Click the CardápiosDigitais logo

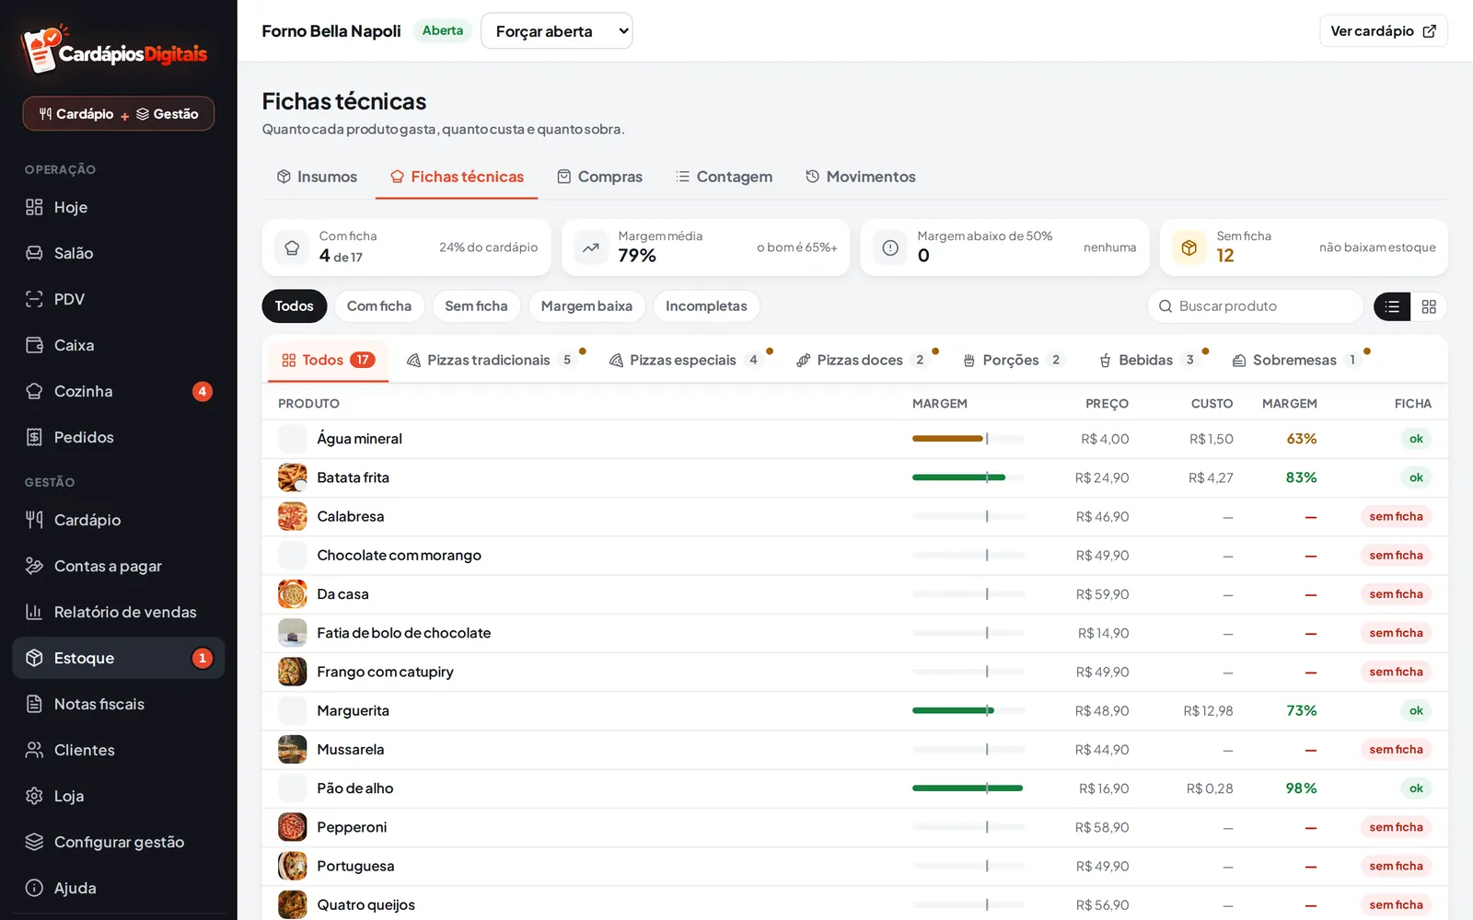coord(116,51)
